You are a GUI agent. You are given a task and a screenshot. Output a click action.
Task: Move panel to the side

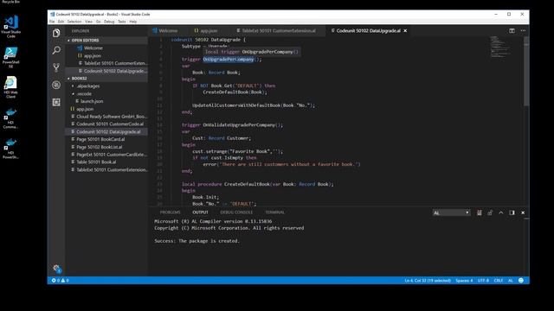tap(512, 213)
